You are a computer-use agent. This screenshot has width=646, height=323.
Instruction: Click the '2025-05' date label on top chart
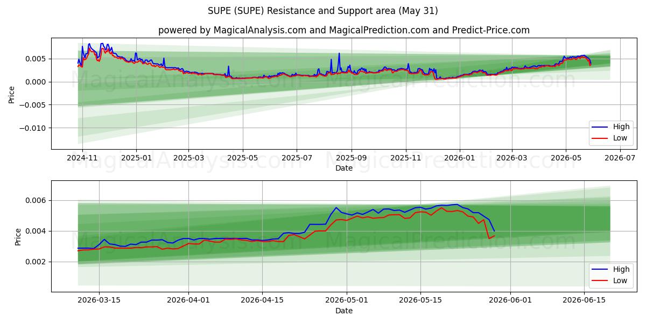(x=242, y=158)
